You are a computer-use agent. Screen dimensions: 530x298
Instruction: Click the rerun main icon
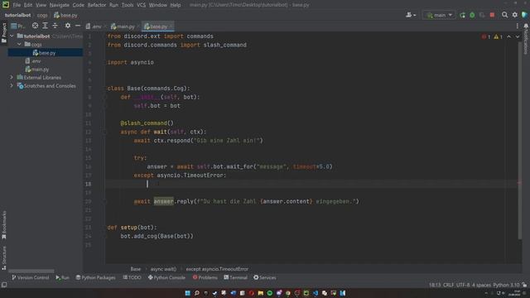(x=462, y=15)
